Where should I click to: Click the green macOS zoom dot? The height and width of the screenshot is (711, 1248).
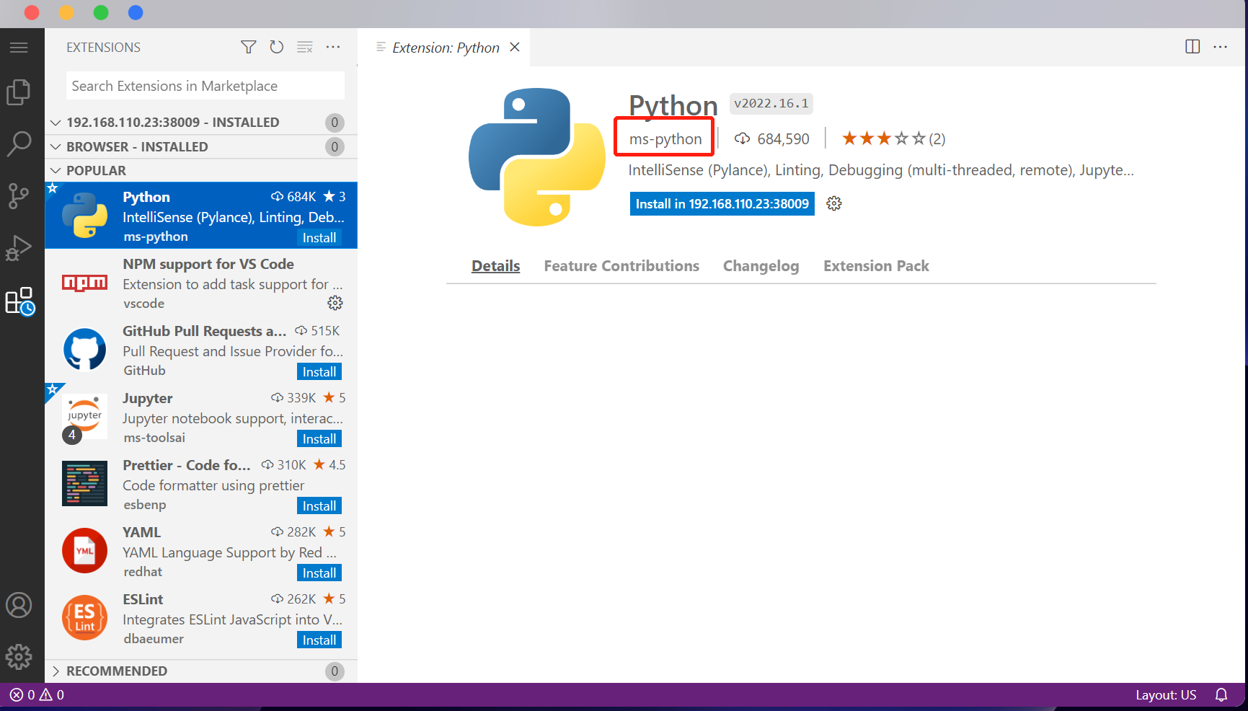tap(101, 12)
